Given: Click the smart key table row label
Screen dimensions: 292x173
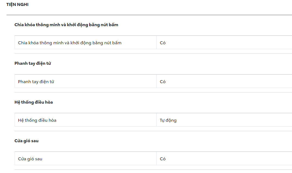Looking at the screenshot, I should click(70, 43).
